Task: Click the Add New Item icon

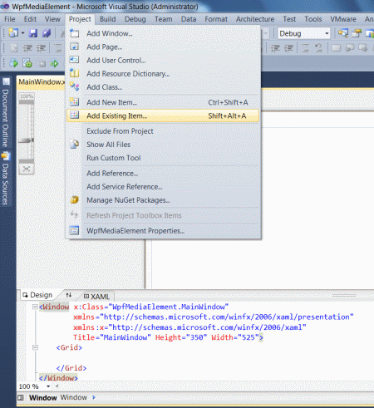Action: click(x=74, y=102)
